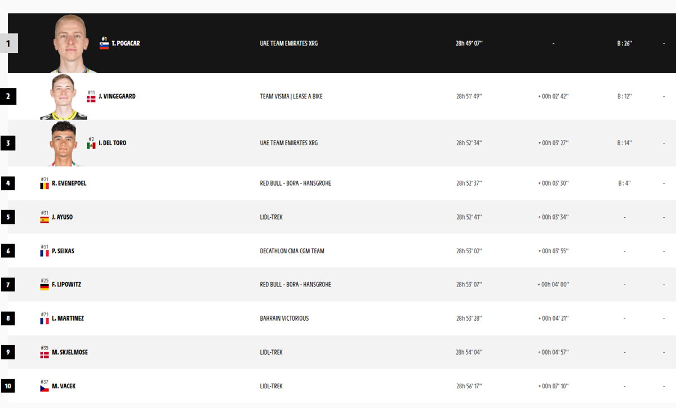This screenshot has height=408, width=676.
Task: Click the Slovenian flag beside T. Pogacar
Action: pyautogui.click(x=104, y=46)
